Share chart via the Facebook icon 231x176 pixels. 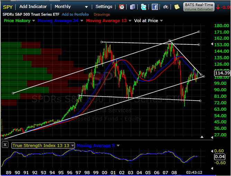pyautogui.click(x=155, y=7)
